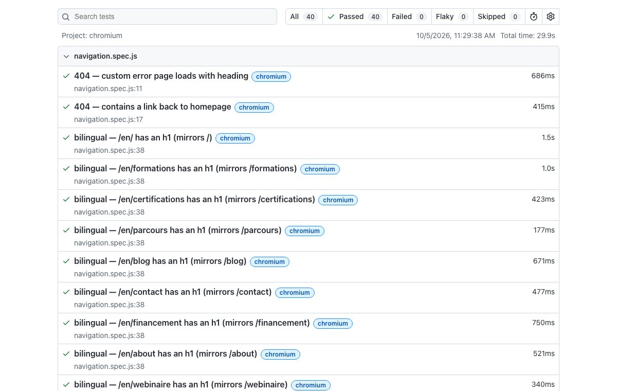The image size is (617, 391).
Task: Filter by Passed tests
Action: (x=355, y=16)
